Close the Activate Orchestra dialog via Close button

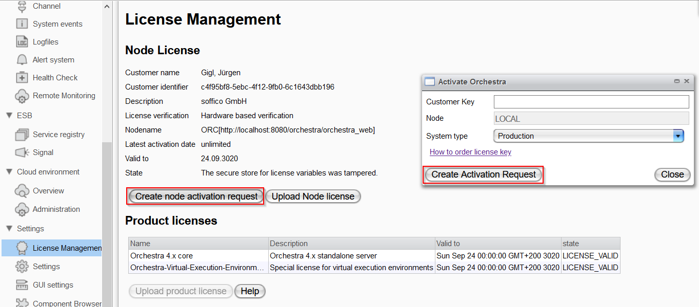672,174
